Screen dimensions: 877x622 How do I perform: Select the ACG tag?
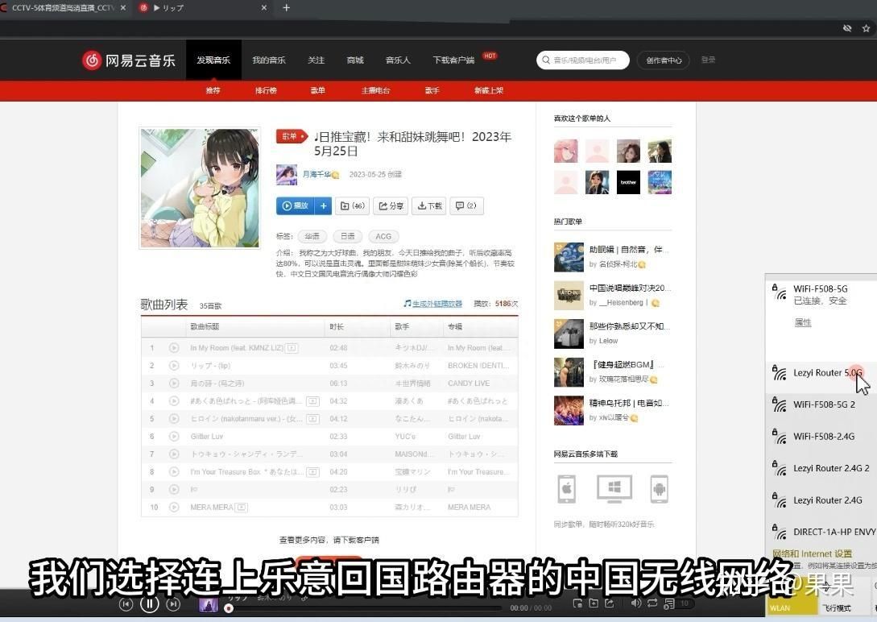pos(383,236)
